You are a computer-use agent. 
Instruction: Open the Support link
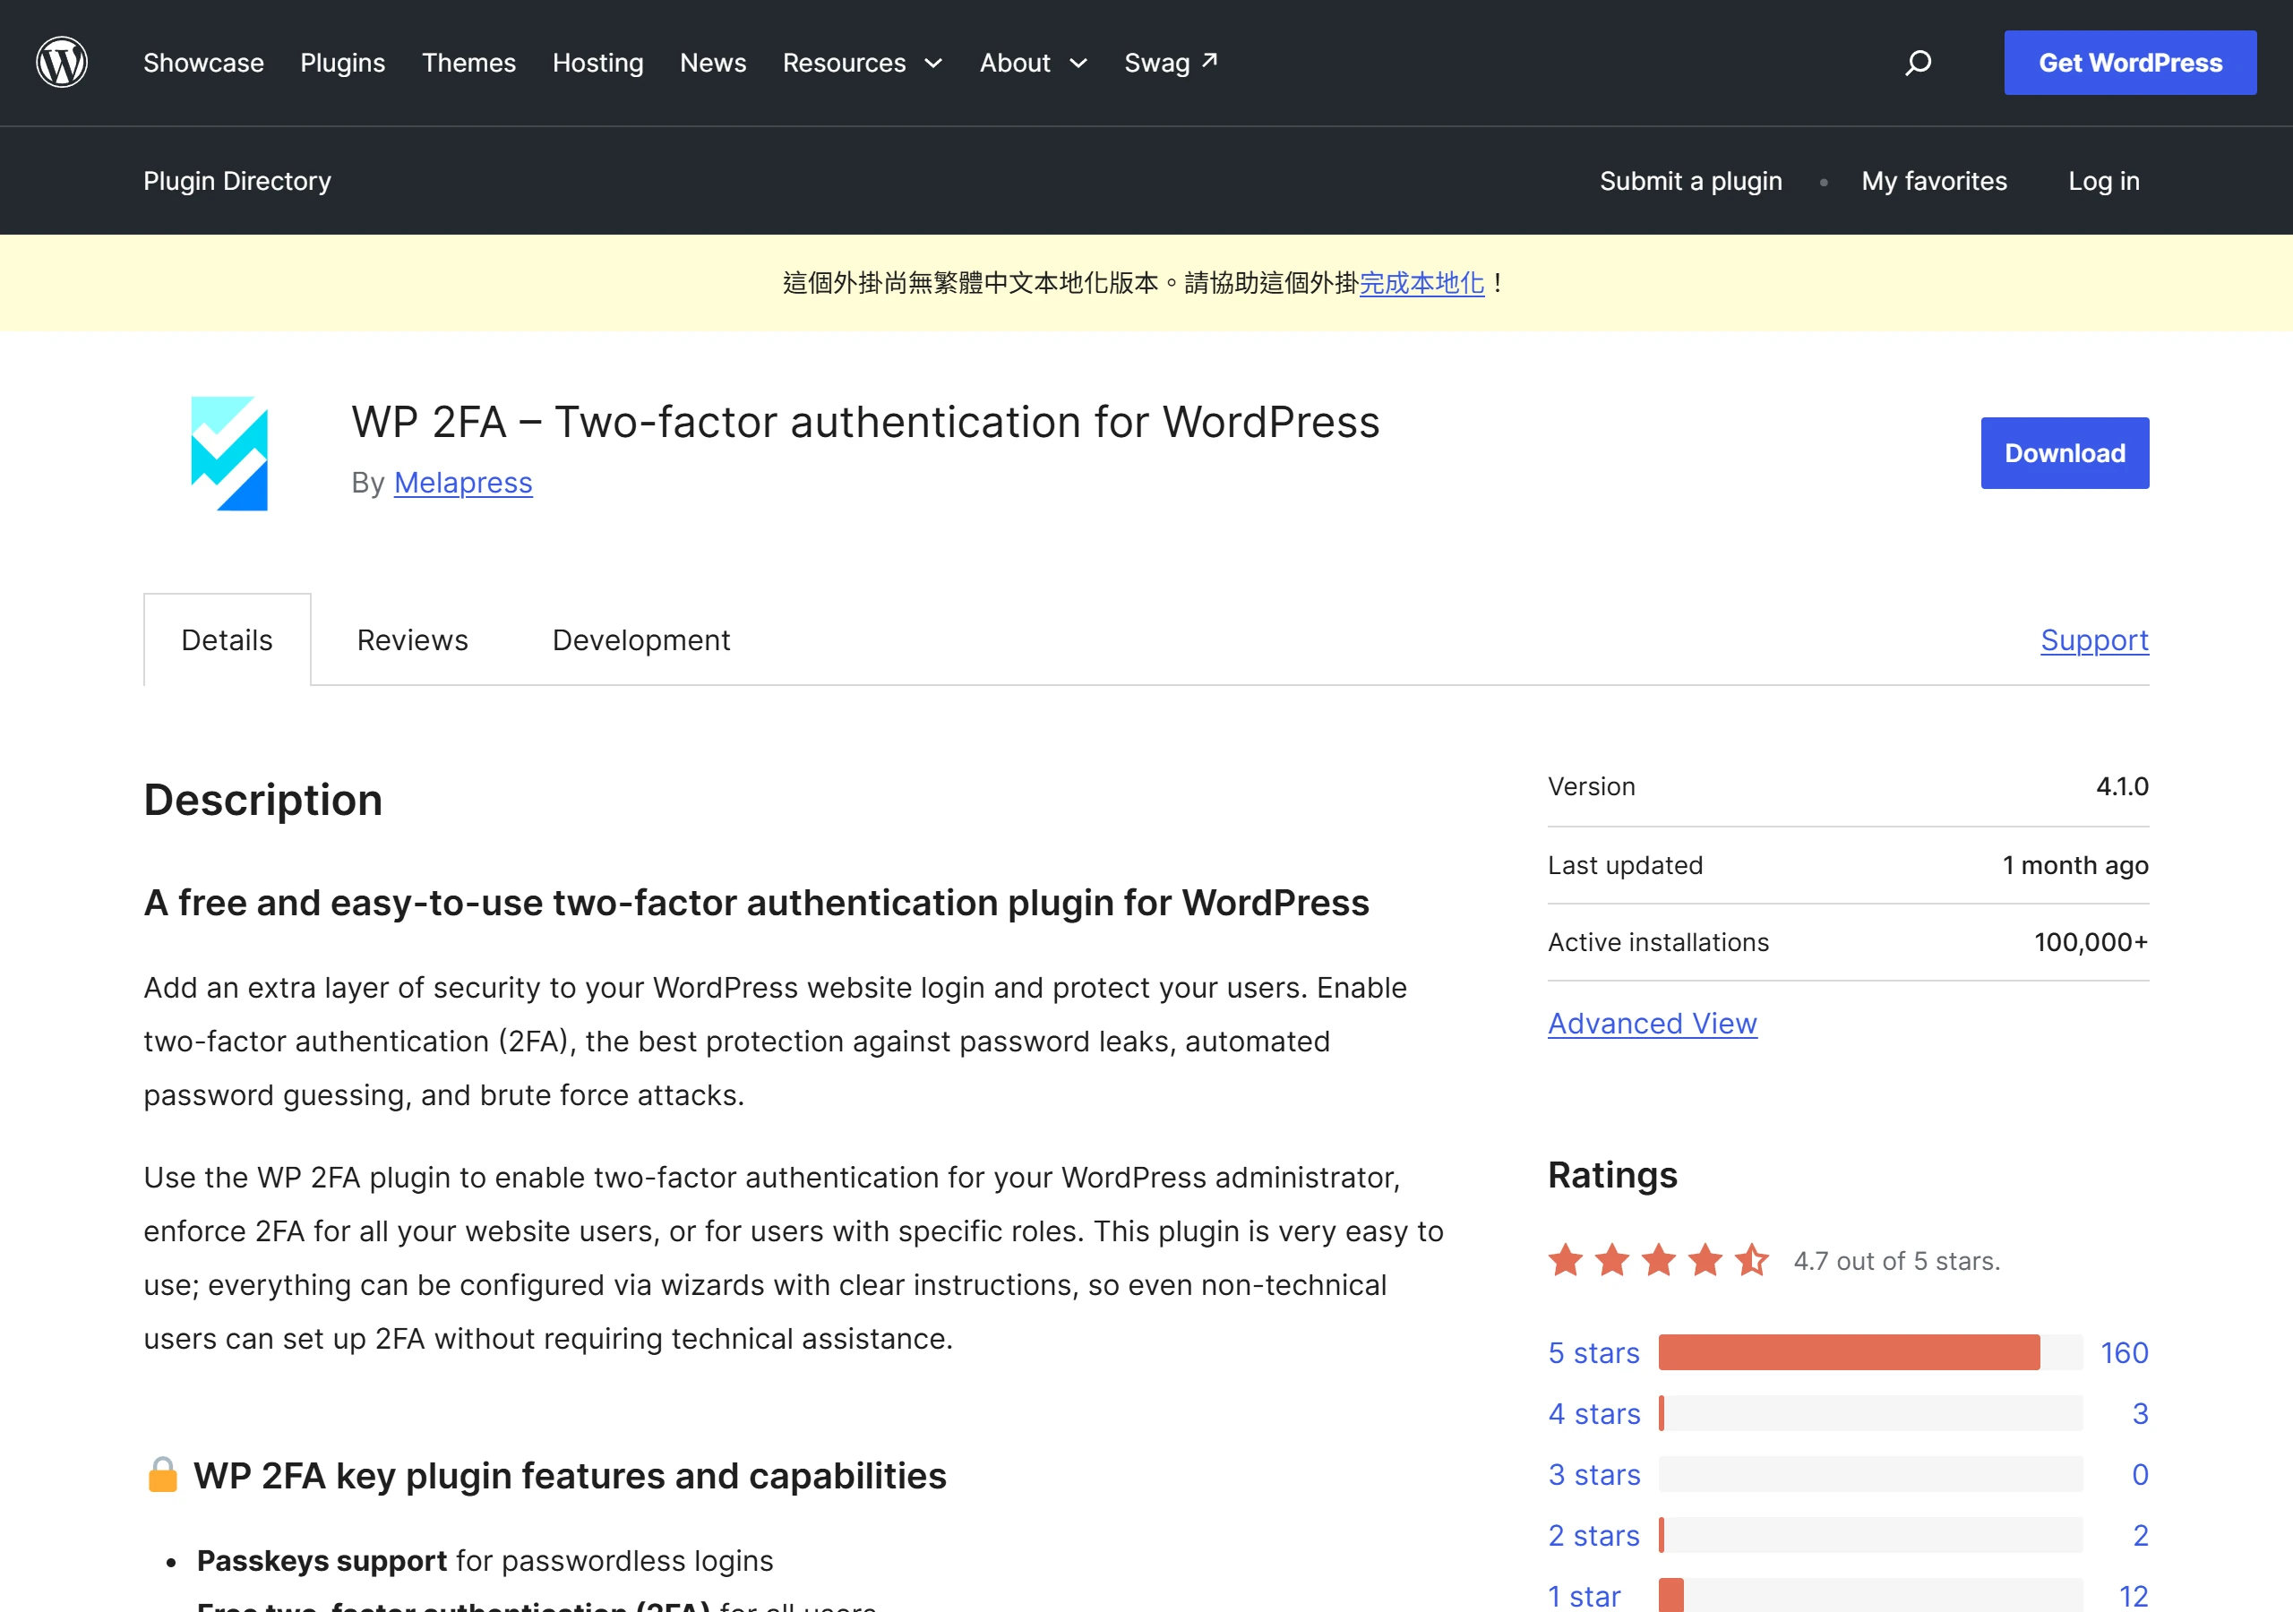[2094, 639]
